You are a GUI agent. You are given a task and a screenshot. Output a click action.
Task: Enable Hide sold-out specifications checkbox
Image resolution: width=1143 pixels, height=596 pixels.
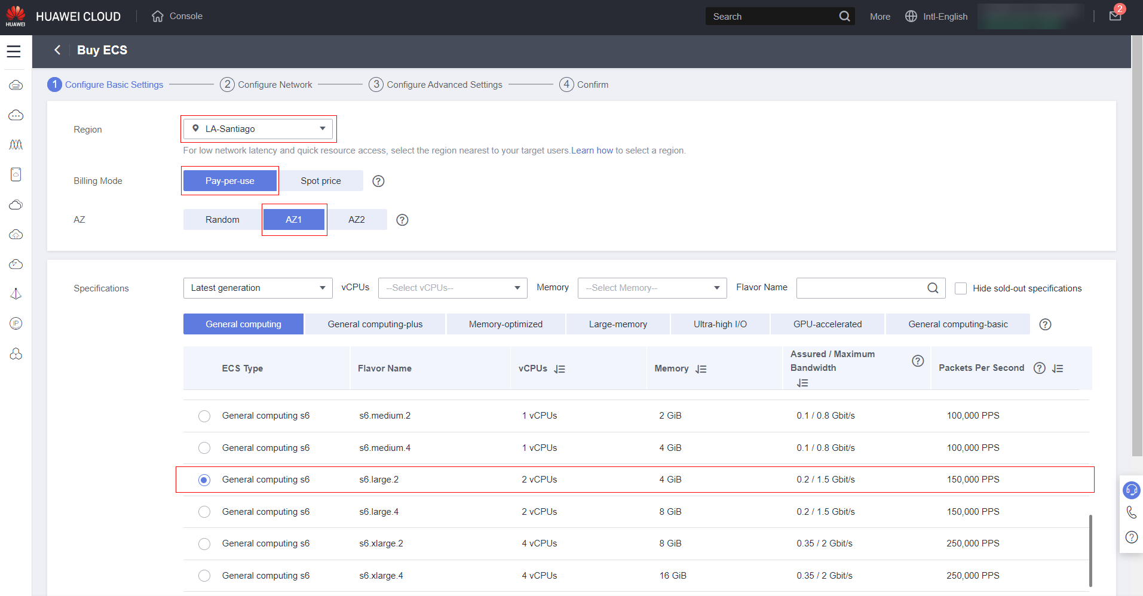[961, 288]
